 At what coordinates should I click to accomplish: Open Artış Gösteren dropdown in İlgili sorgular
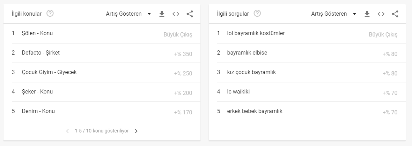point(334,14)
